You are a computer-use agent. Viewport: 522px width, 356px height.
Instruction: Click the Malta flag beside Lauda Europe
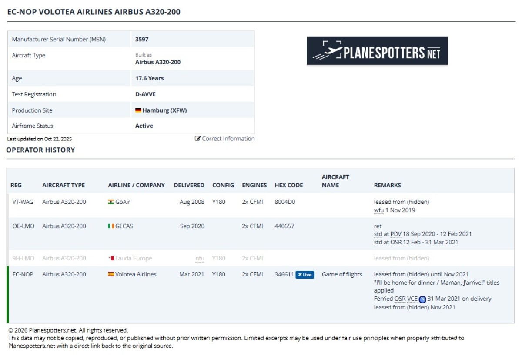tap(111, 259)
